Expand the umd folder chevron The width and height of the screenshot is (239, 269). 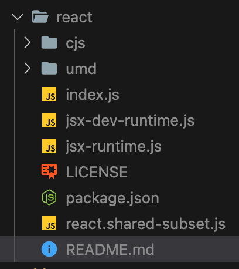pyautogui.click(x=28, y=69)
